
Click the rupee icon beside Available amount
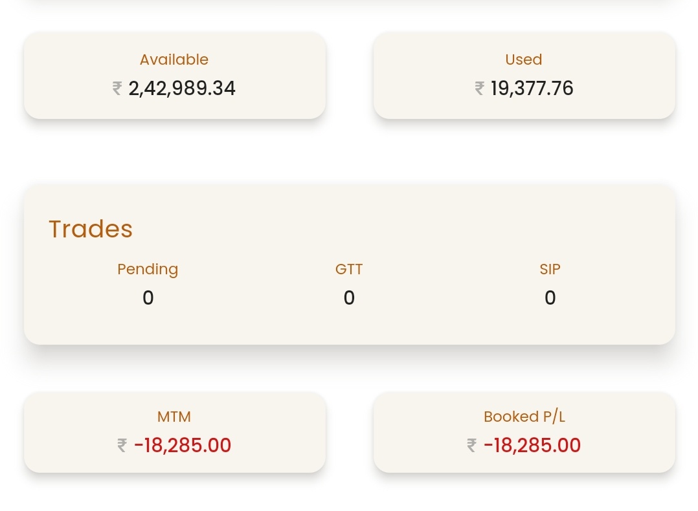click(117, 88)
